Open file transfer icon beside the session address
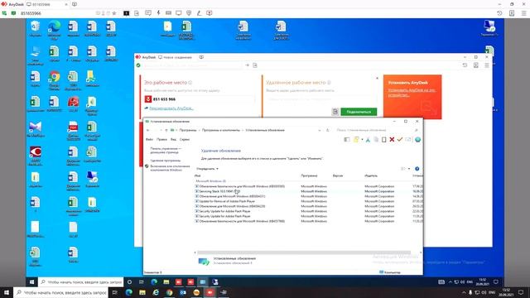This screenshot has height=298, width=530. coord(137,13)
